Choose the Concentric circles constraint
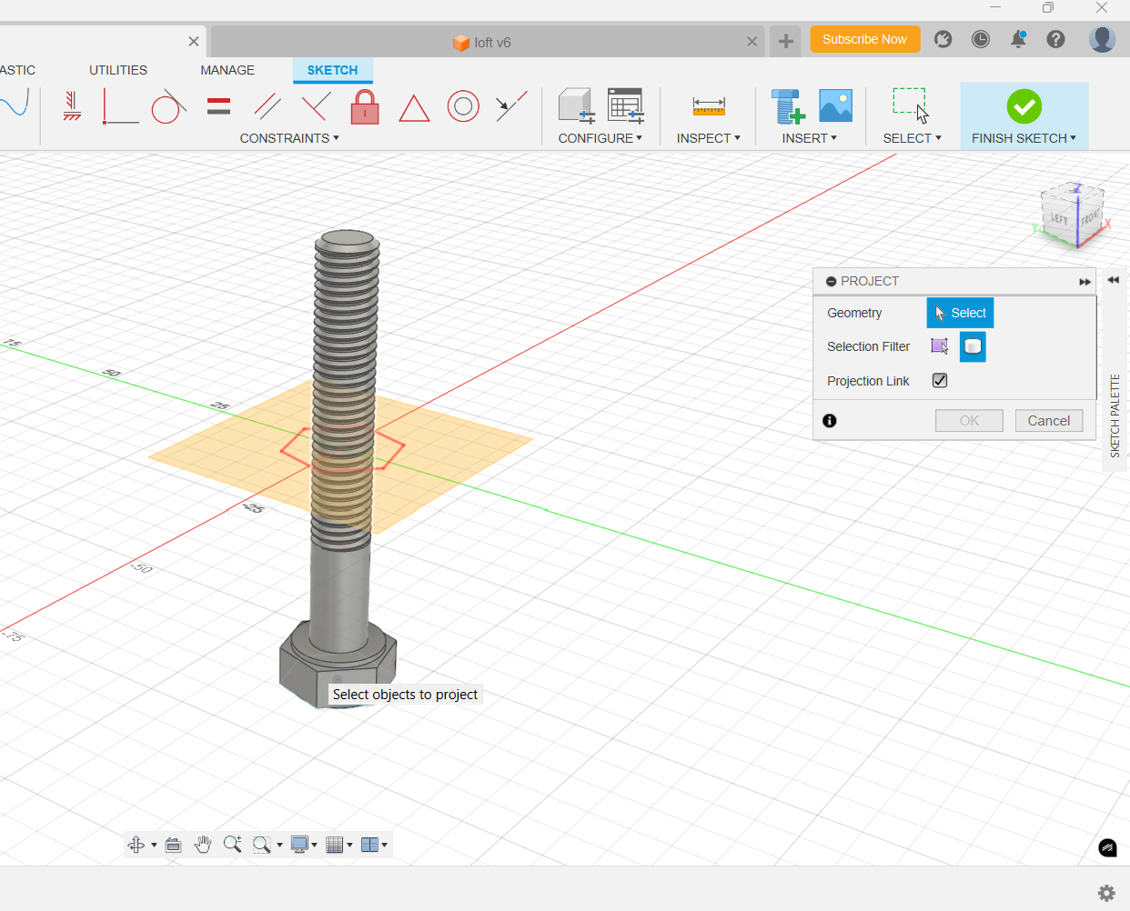Viewport: 1130px width, 911px height. tap(463, 106)
